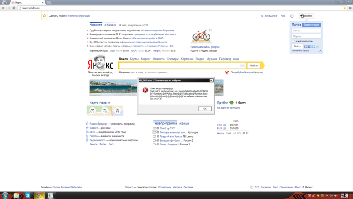
Task: Close the XR_3DA.exe error dialog
Action: [x=211, y=80]
